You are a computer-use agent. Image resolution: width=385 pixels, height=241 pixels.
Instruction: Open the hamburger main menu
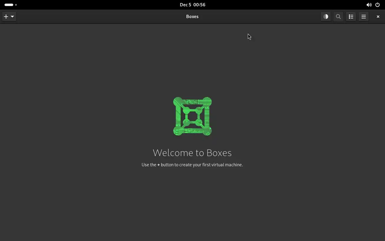364,17
